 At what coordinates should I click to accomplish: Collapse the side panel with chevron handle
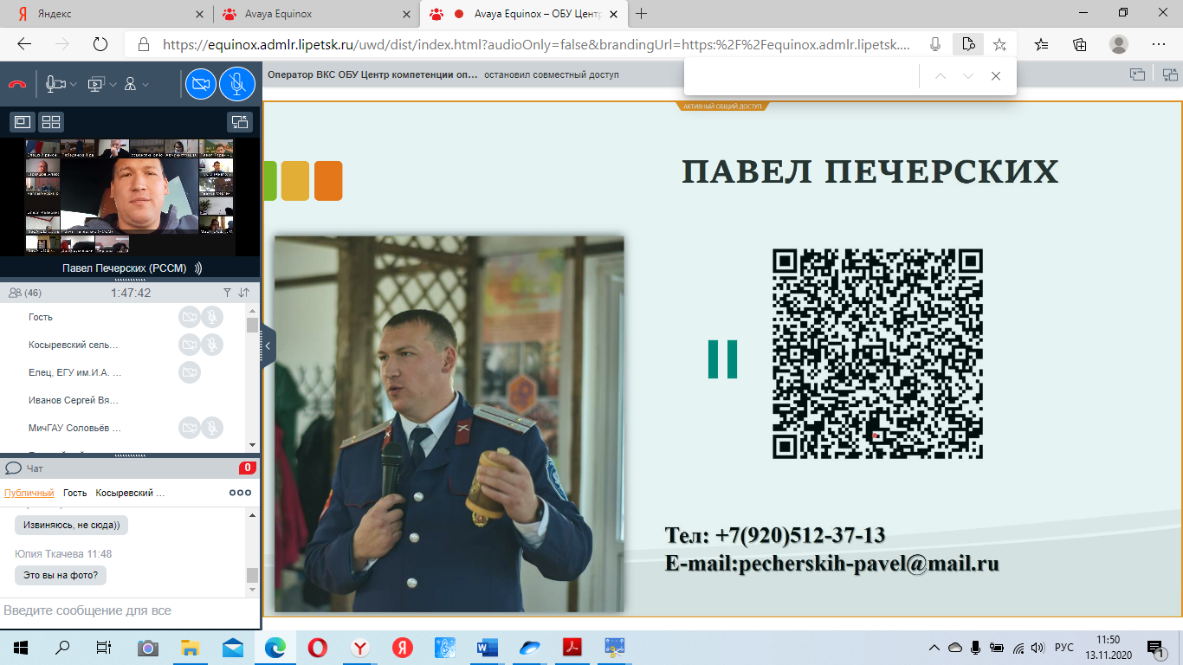pyautogui.click(x=268, y=346)
